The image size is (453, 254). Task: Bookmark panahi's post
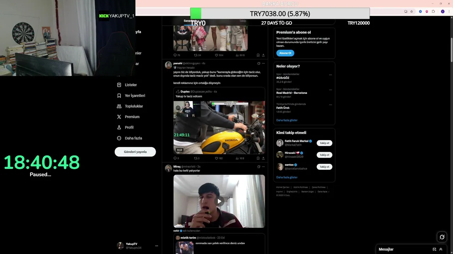click(258, 158)
